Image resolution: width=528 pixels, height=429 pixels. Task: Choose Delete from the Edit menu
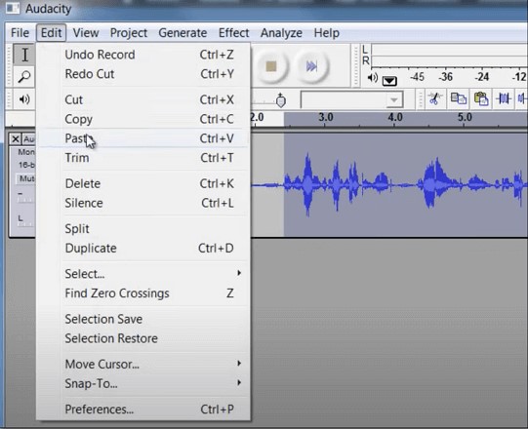(x=143, y=183)
